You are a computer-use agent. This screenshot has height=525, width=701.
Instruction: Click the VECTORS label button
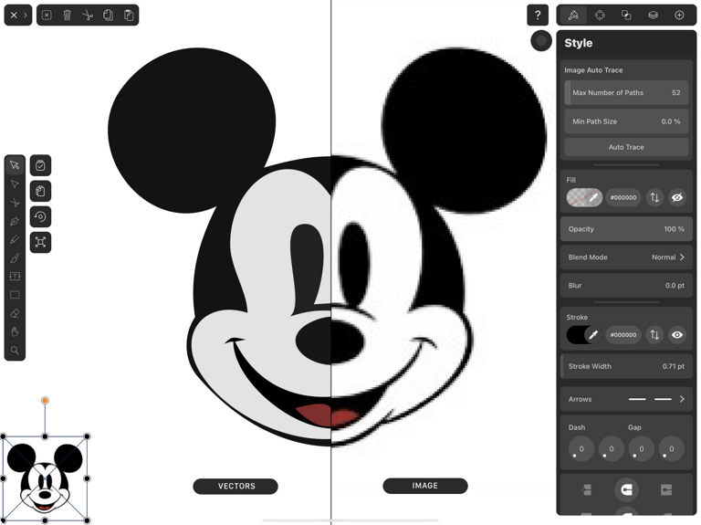click(235, 486)
